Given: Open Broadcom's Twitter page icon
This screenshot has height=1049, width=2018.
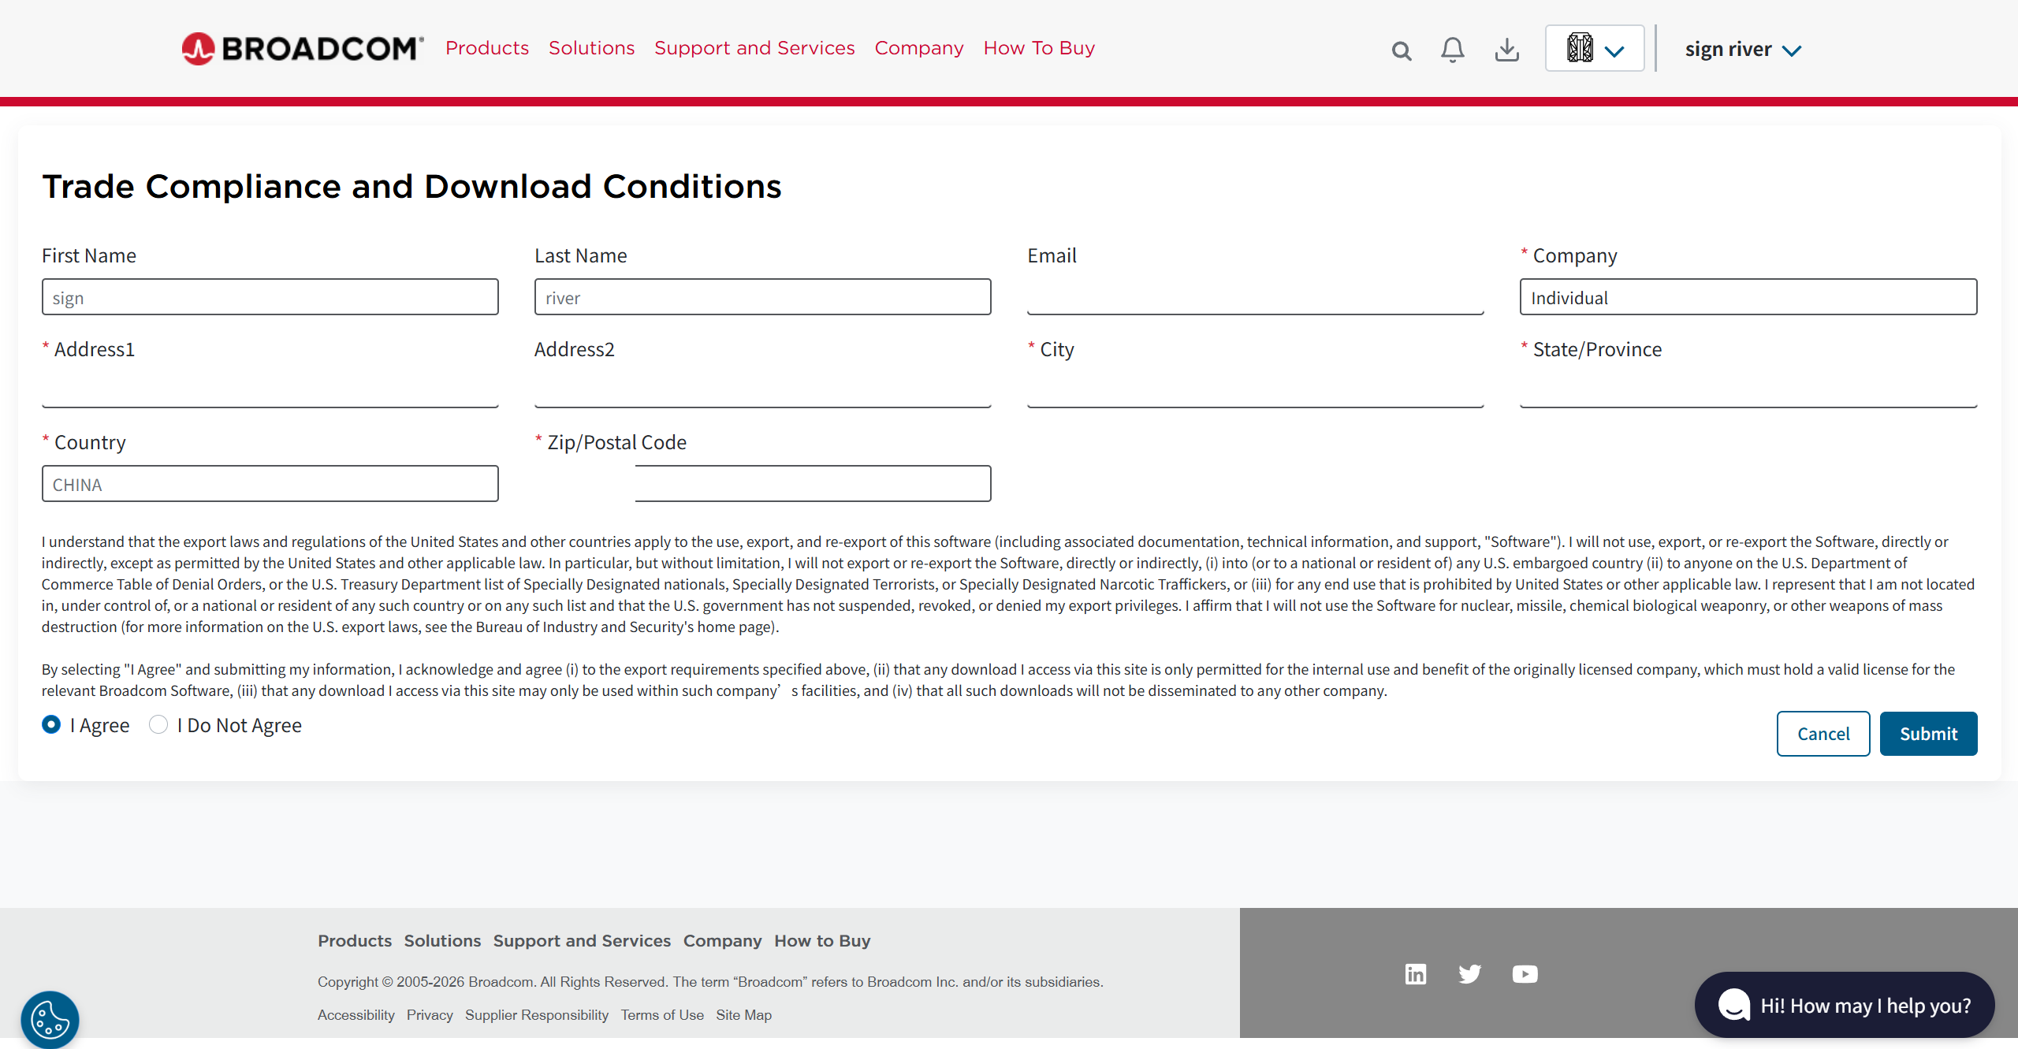Looking at the screenshot, I should click(1469, 974).
